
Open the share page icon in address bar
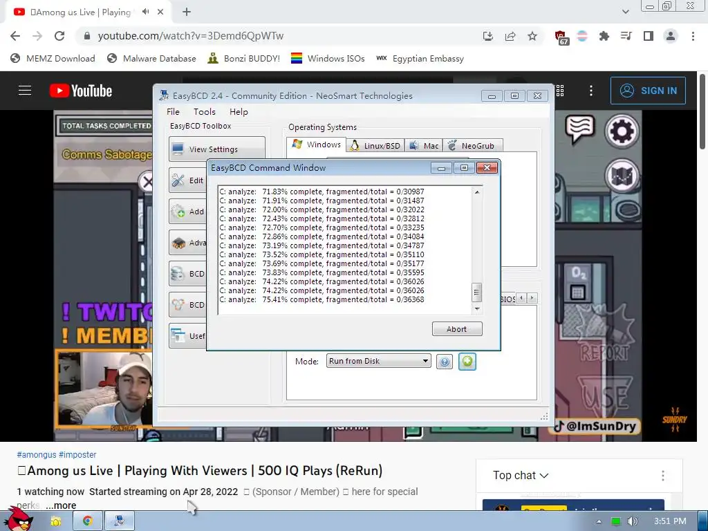pos(510,36)
